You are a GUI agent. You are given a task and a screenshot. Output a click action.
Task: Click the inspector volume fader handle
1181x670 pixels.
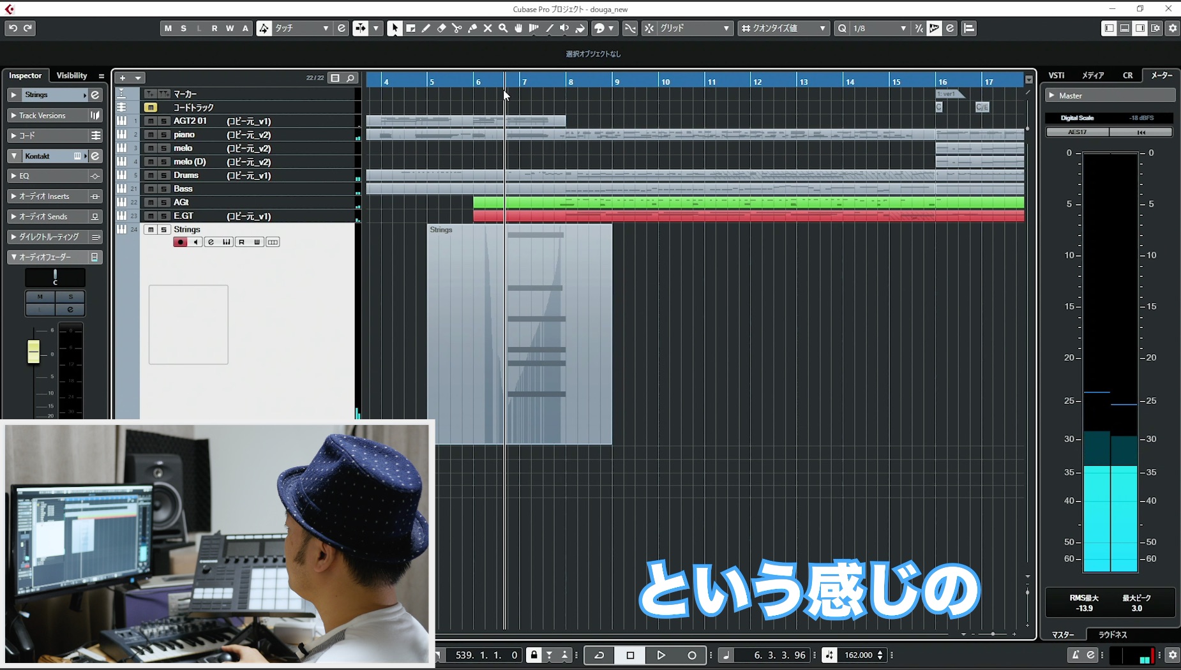click(x=33, y=352)
